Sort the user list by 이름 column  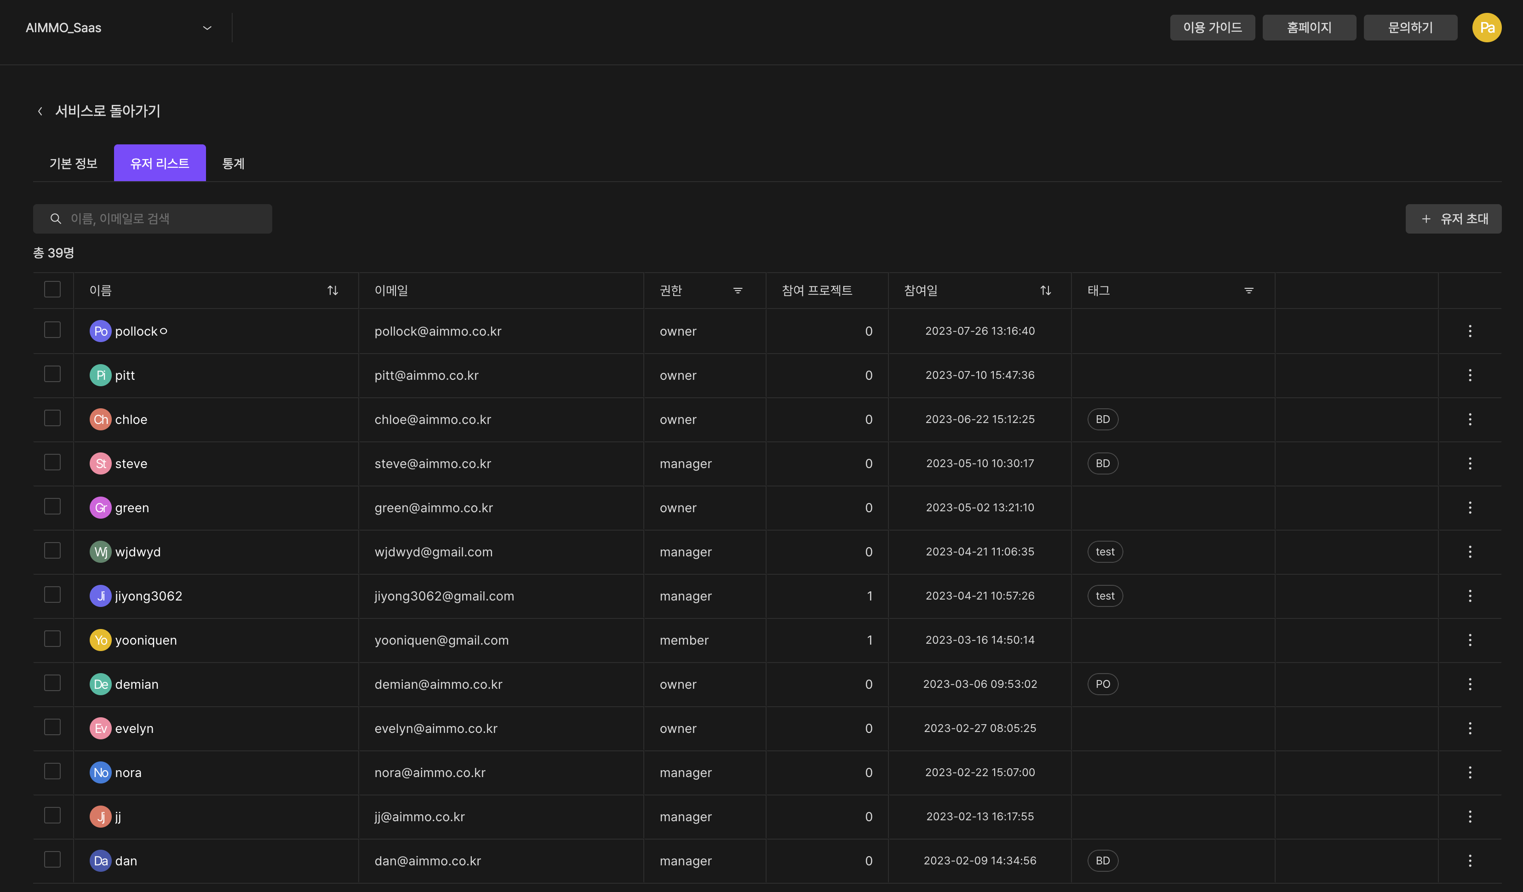click(x=332, y=291)
